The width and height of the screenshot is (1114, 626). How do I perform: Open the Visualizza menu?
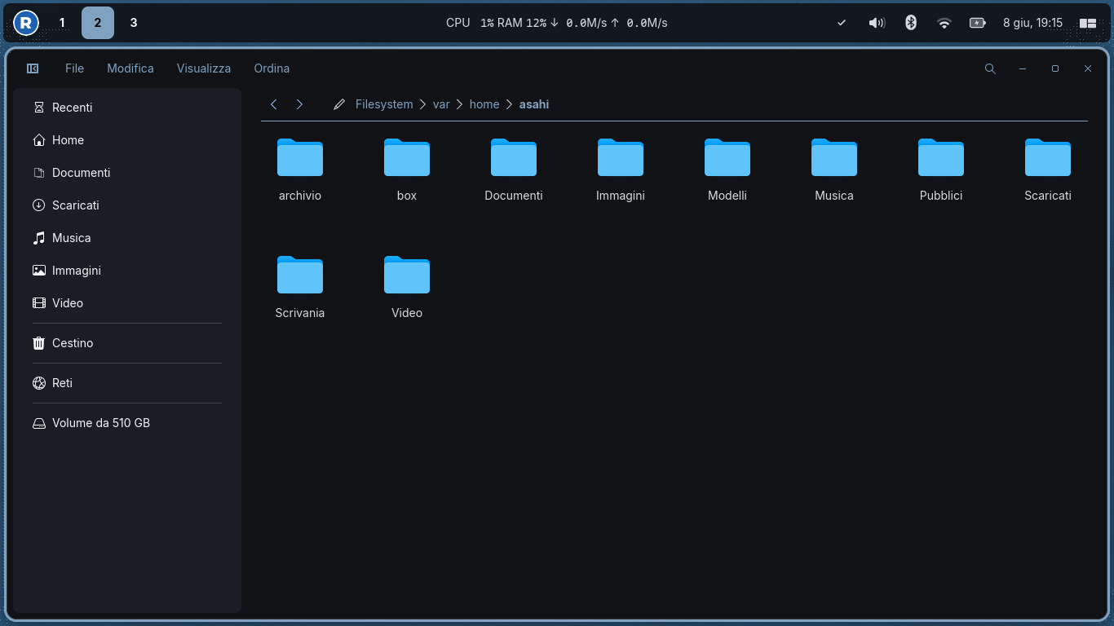pos(204,68)
